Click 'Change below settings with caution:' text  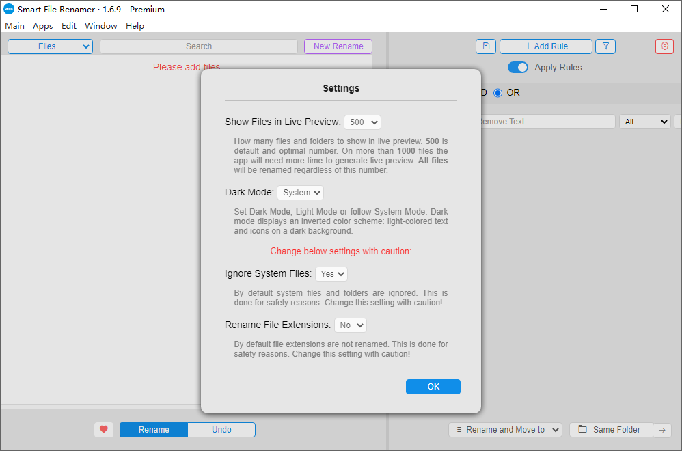341,251
